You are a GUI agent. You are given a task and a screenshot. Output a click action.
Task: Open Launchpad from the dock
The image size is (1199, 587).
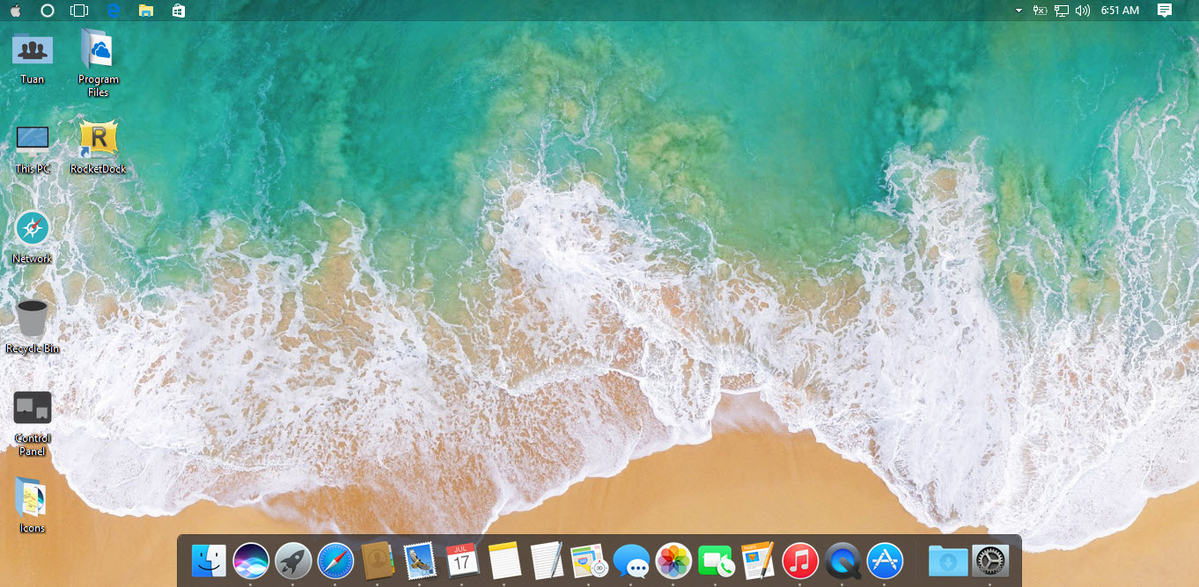[x=293, y=561]
